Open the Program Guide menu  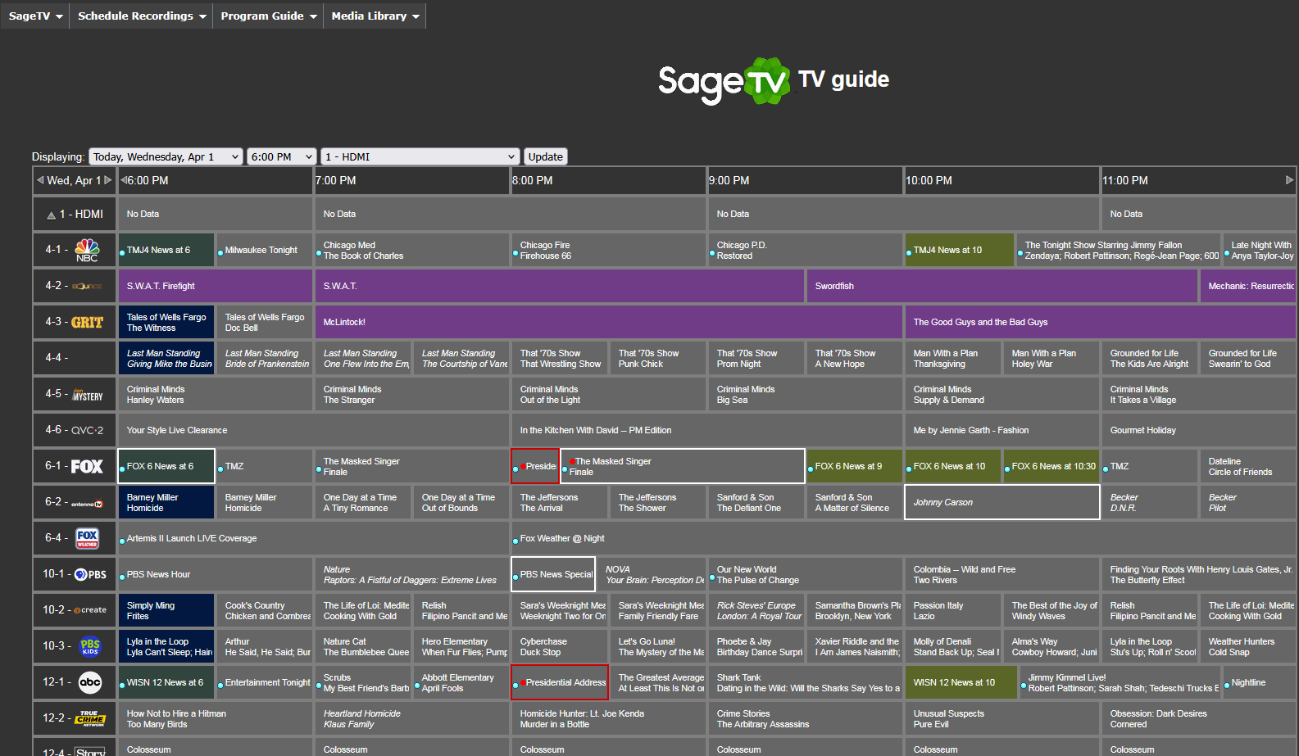268,16
